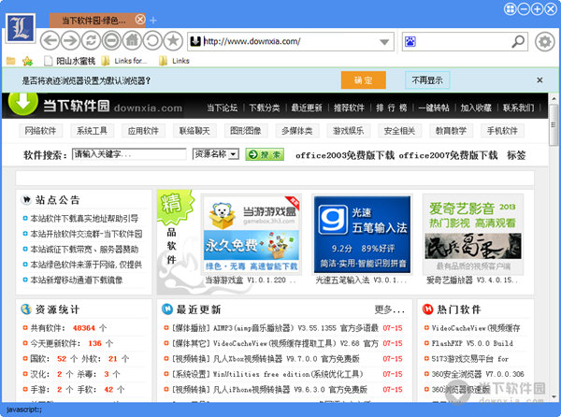This screenshot has width=561, height=417.
Task: Open a new tab with the plus icon
Action: (x=153, y=21)
